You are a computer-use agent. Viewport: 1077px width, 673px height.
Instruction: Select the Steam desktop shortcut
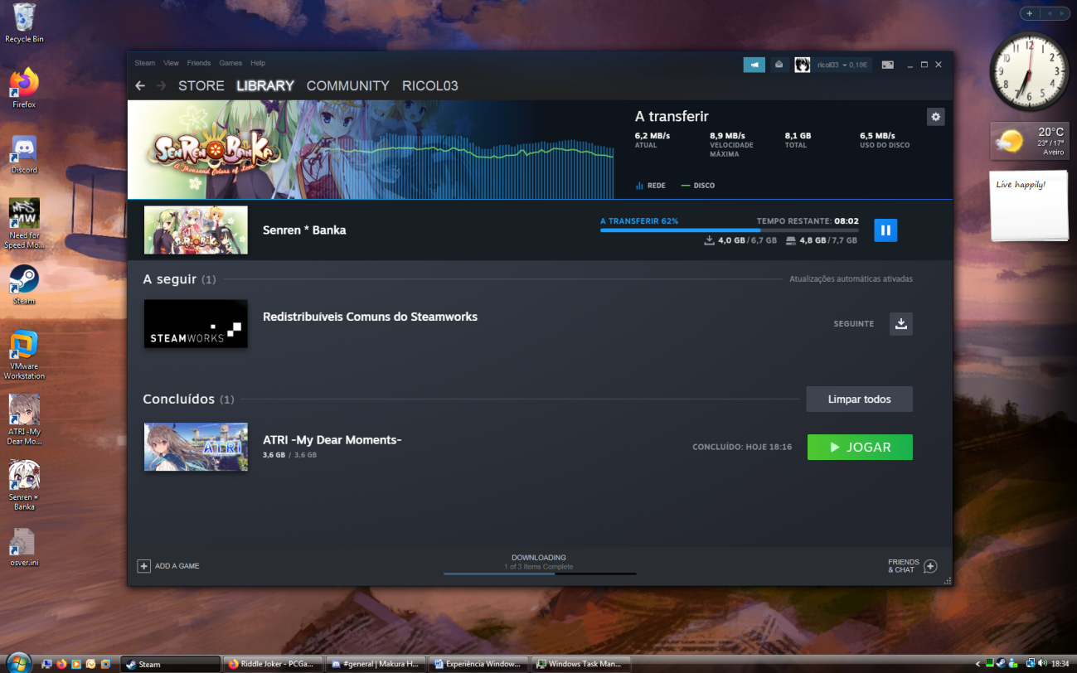tap(24, 285)
